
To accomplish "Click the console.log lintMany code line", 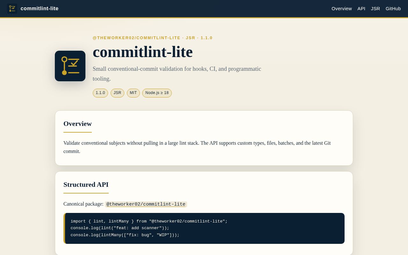I will coord(125,235).
